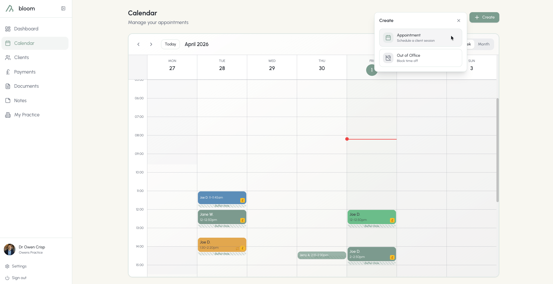Click pound badge on Joe D. 11-11:45am
This screenshot has height=284, width=553.
[243, 200]
